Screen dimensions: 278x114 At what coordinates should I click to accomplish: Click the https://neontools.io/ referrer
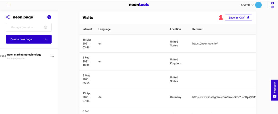pos(205,43)
